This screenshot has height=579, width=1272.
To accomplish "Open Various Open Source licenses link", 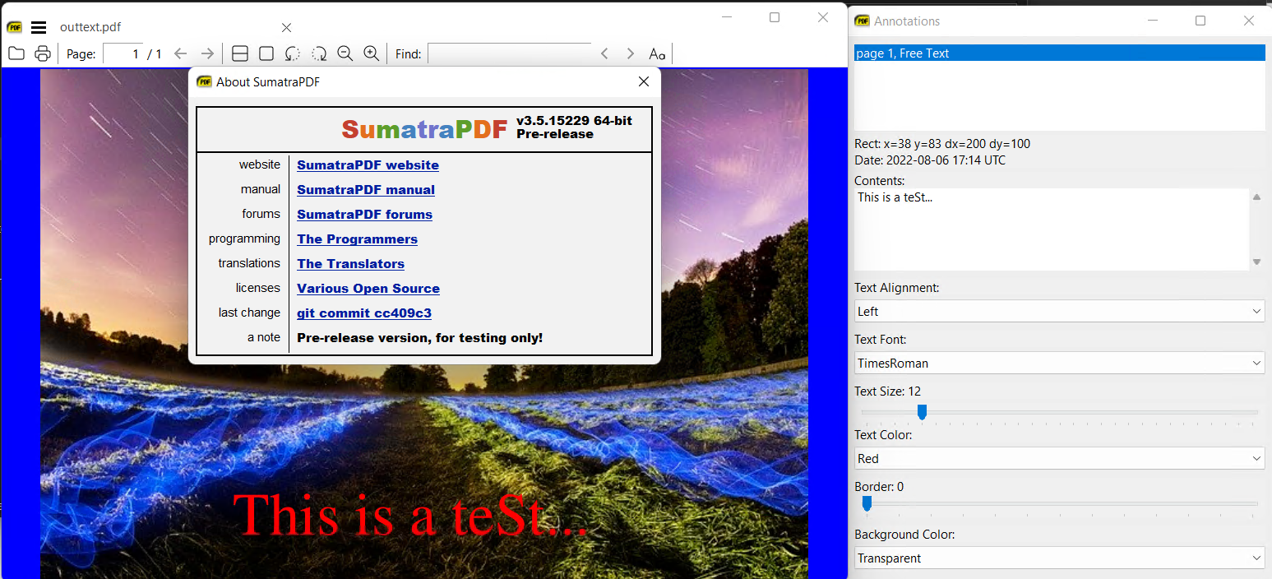I will [x=368, y=289].
